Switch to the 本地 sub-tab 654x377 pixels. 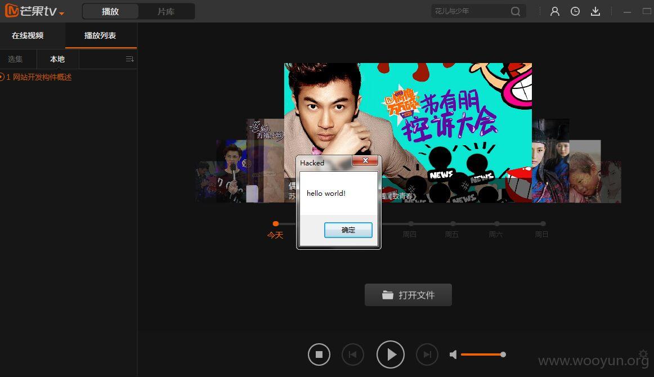click(57, 59)
